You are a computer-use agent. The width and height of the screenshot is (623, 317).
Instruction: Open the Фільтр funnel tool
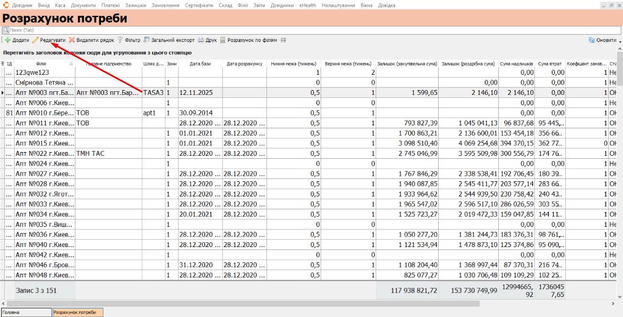click(x=120, y=40)
